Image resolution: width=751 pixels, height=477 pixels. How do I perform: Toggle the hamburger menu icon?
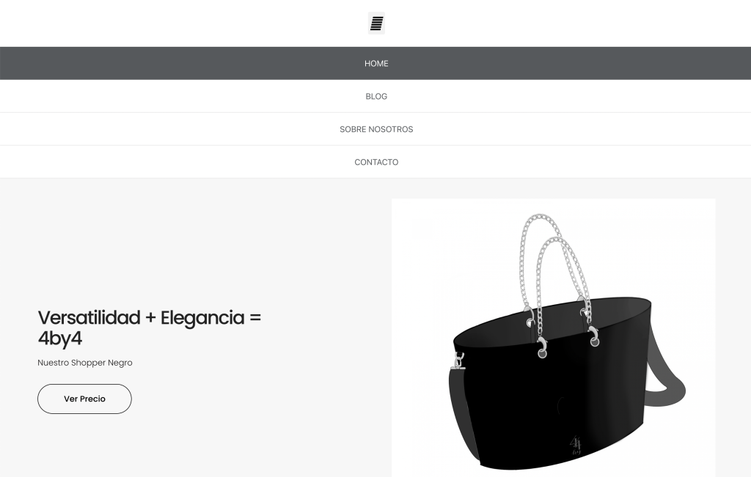click(x=376, y=23)
